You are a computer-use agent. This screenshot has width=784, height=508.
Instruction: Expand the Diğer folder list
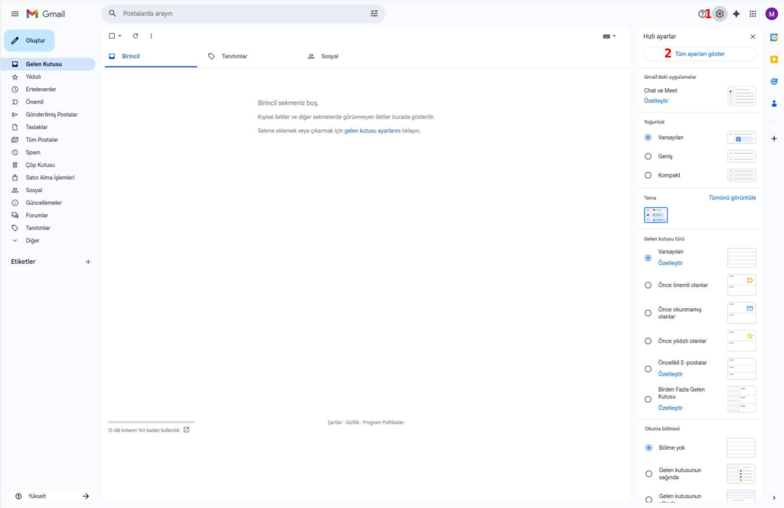click(32, 240)
